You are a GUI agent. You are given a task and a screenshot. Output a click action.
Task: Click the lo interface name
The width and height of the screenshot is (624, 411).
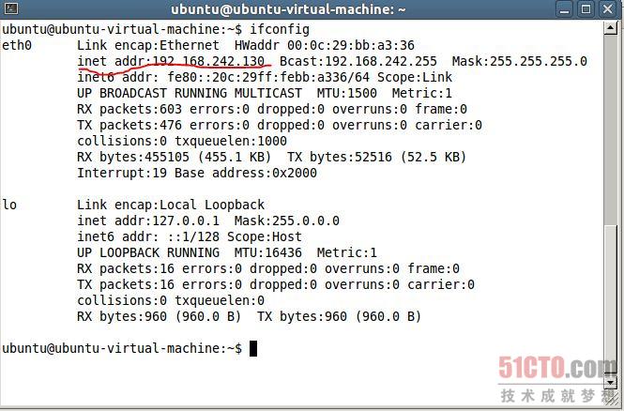click(9, 205)
